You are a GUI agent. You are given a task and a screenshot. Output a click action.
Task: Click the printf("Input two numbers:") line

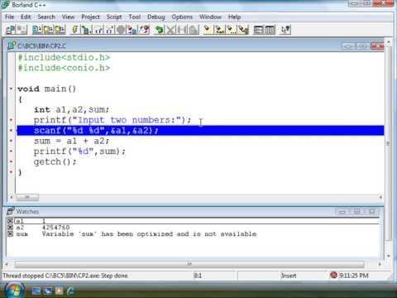[x=112, y=120]
